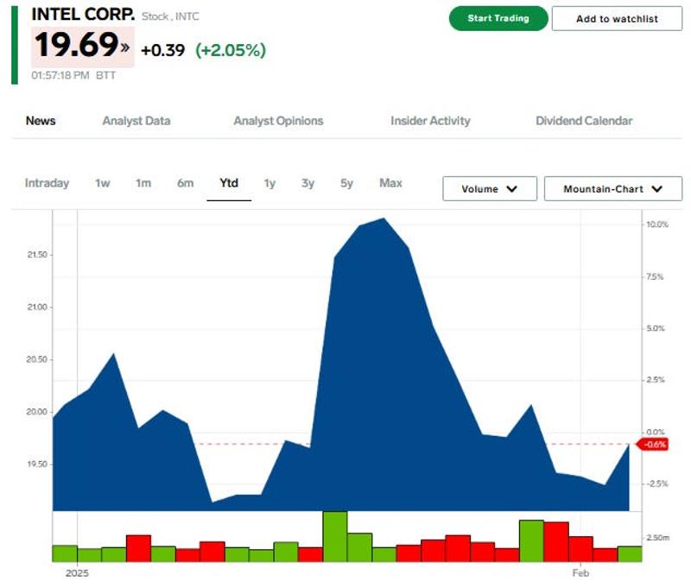Open Analyst Opinions tab
The height and width of the screenshot is (587, 691).
point(278,121)
